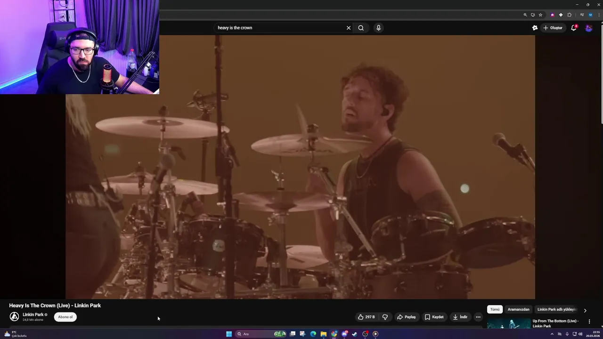Select the Tümü filter chip
The height and width of the screenshot is (339, 603).
click(495, 309)
